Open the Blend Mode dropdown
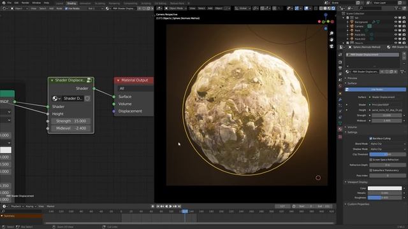The width and height of the screenshot is (408, 229). click(388, 144)
